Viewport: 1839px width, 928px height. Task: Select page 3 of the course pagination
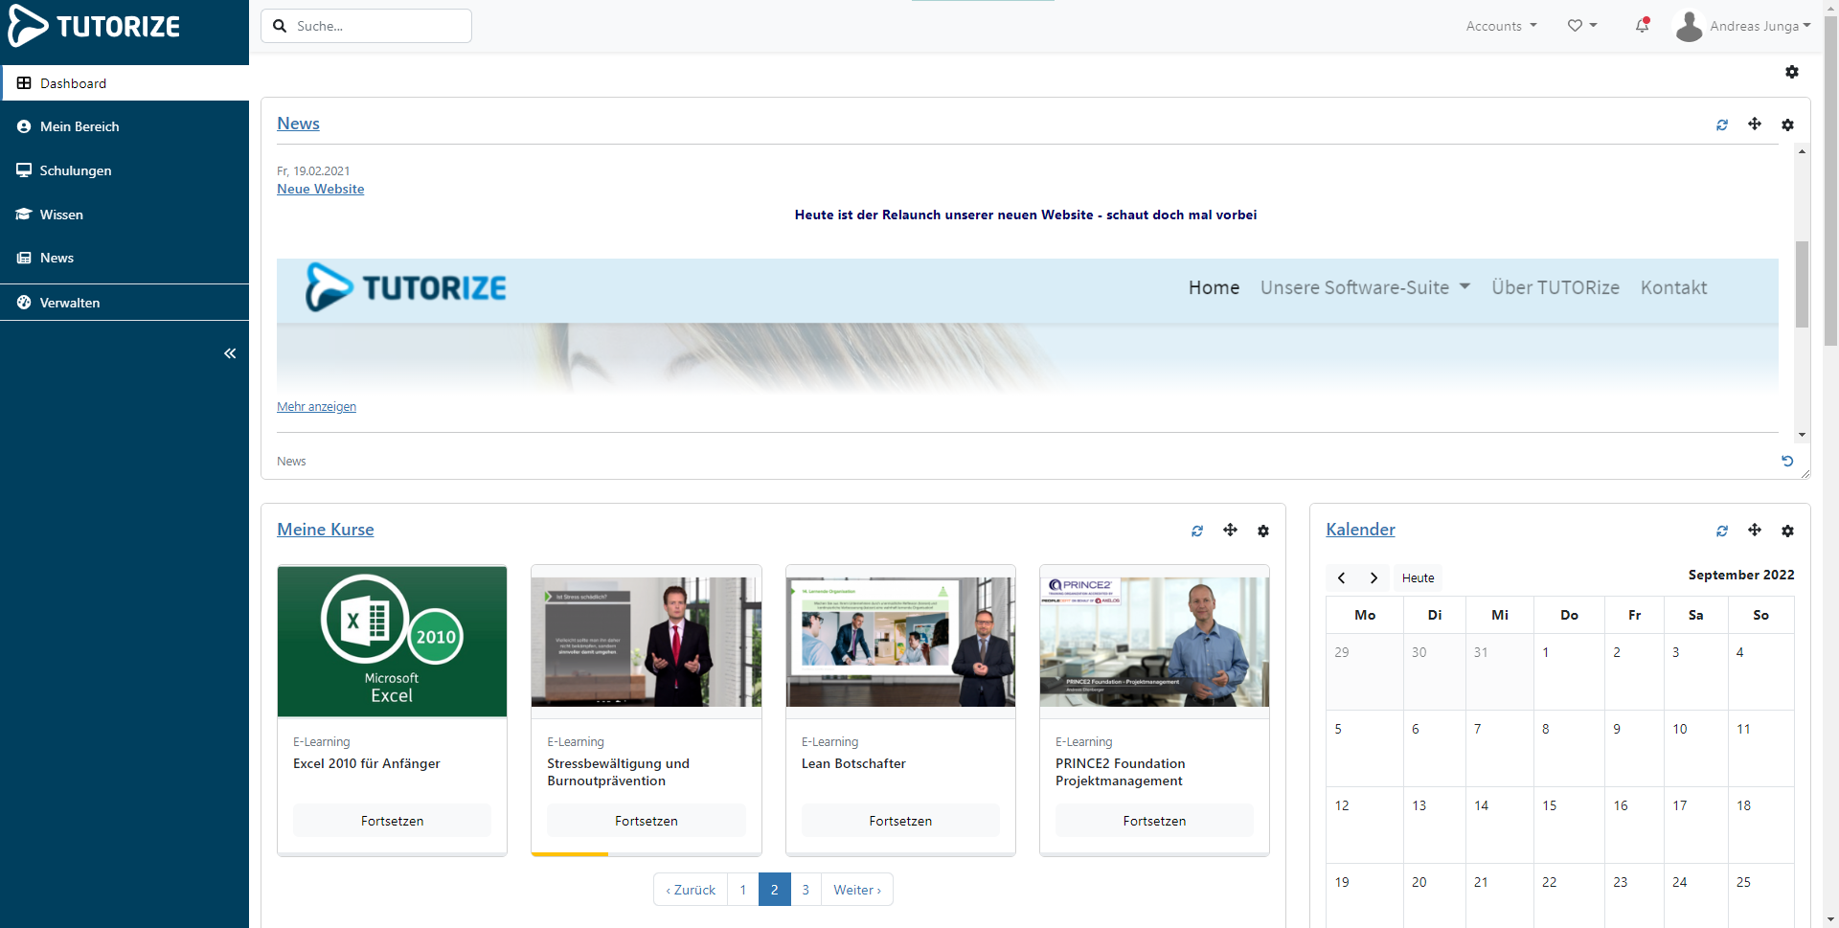click(806, 889)
